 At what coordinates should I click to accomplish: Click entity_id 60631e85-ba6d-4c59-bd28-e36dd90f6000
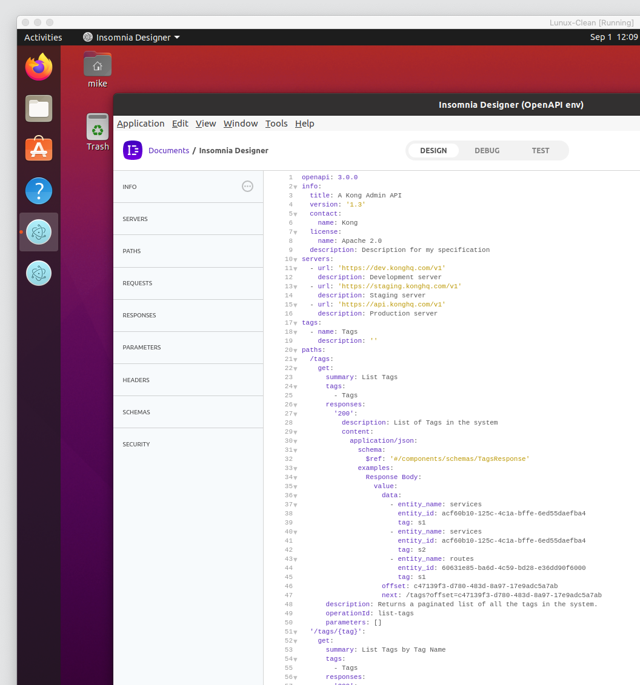[x=514, y=568]
